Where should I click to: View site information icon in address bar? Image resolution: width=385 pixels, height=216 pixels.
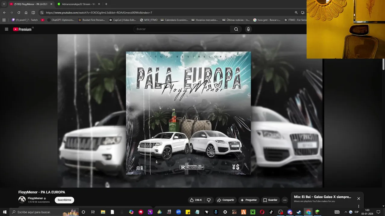click(x=42, y=13)
